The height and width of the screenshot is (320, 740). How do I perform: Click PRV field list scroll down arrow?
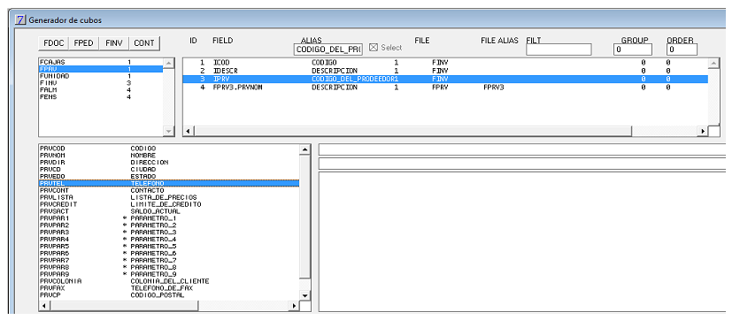(x=304, y=295)
